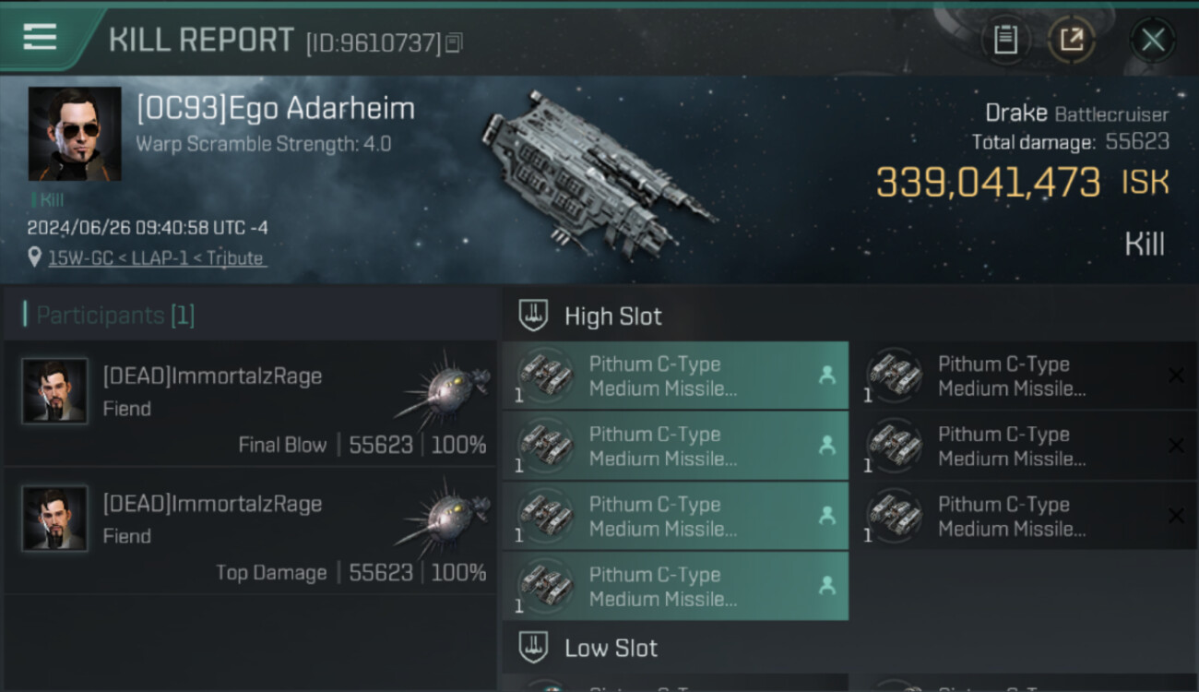Select the Participants tab header
1199x692 pixels.
click(109, 316)
